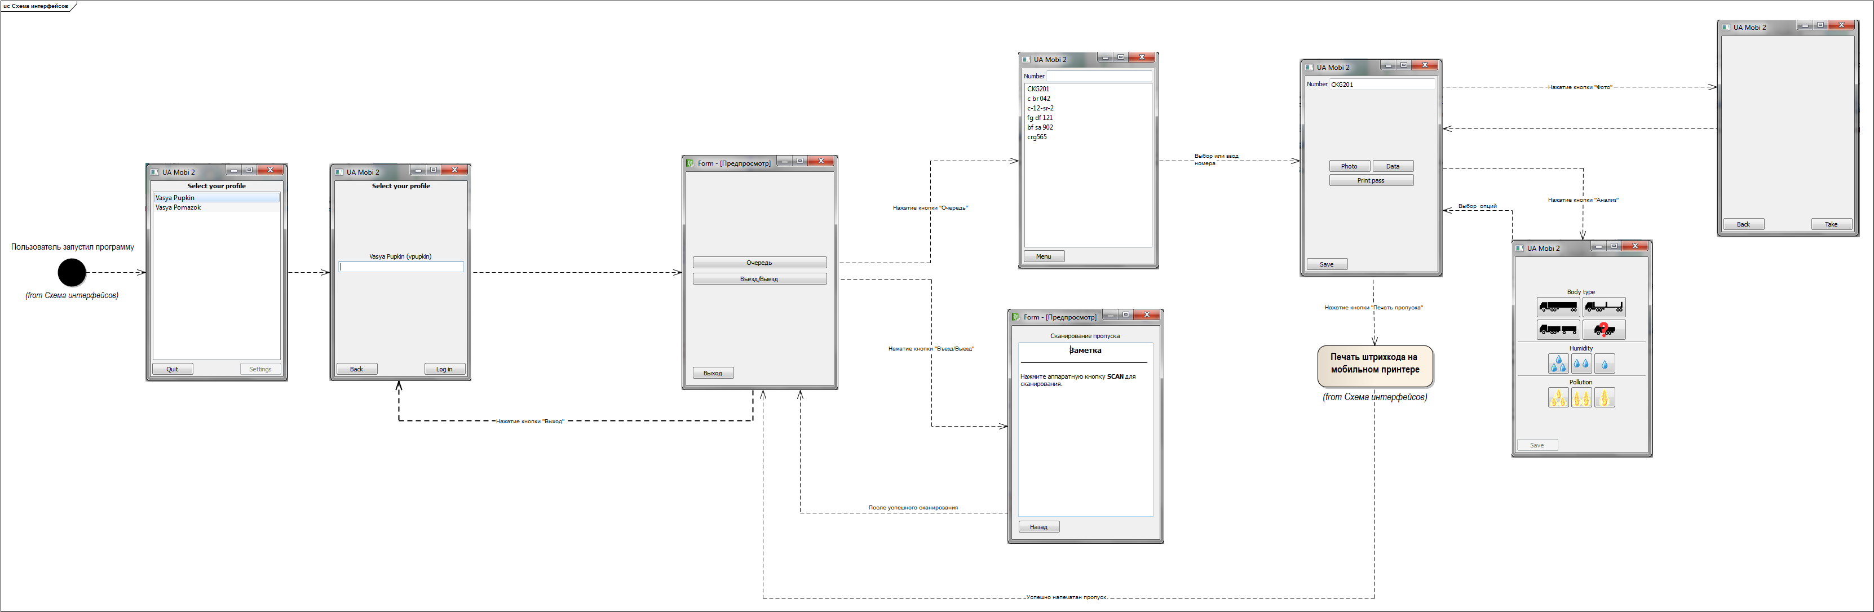The height and width of the screenshot is (612, 1874).
Task: Click the Log in button
Action: [444, 369]
